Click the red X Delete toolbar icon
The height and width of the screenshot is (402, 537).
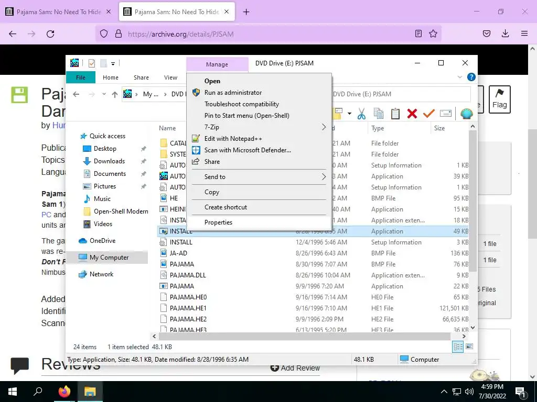(x=412, y=114)
